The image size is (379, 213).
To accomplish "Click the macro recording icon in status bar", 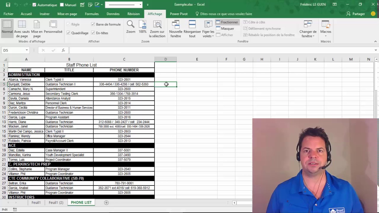I will (x=15, y=209).
